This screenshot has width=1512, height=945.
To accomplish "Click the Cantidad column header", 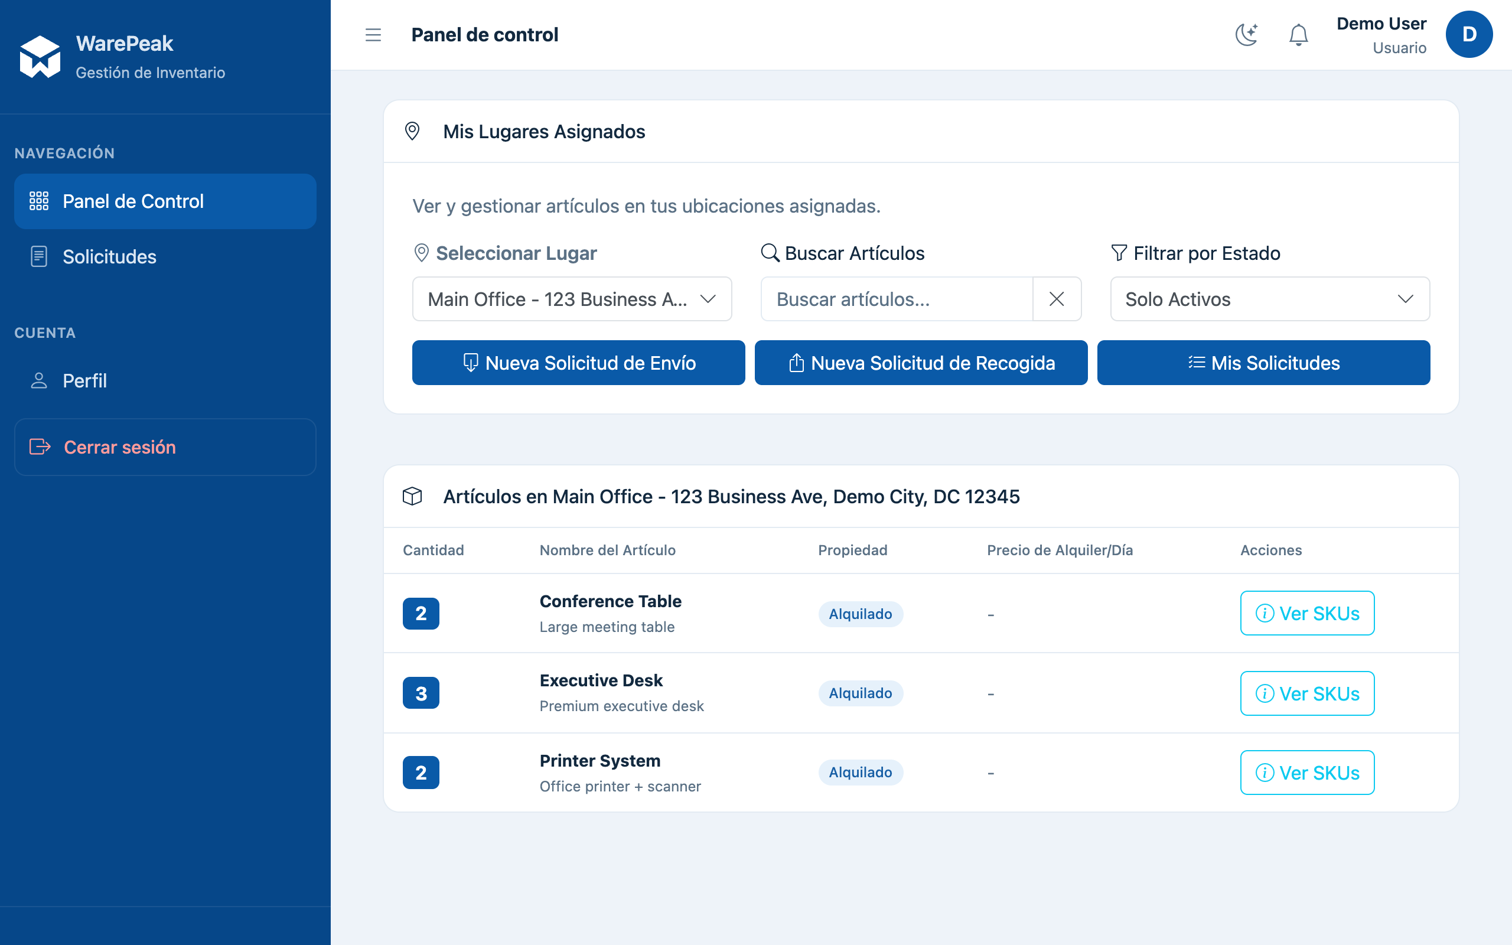I will [433, 550].
